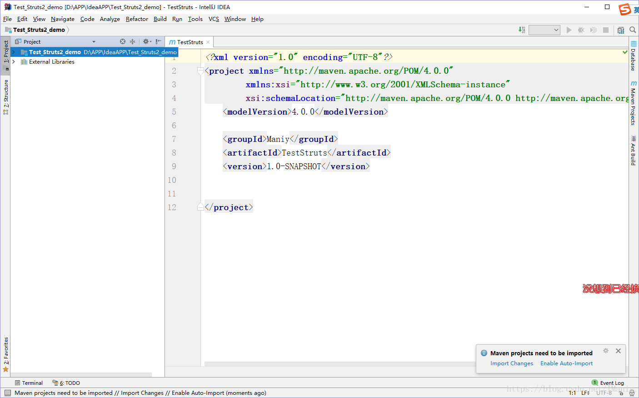Open the Build menu
The width and height of the screenshot is (639, 398).
[160, 19]
